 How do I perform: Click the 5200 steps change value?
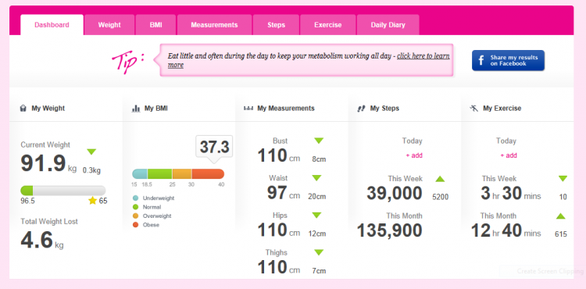click(x=440, y=197)
